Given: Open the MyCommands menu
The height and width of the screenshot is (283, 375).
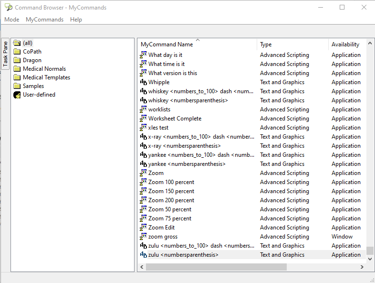Looking at the screenshot, I should [x=44, y=20].
